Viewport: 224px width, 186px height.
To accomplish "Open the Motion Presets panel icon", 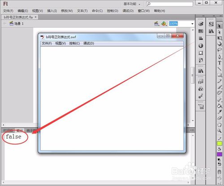I will [201, 96].
